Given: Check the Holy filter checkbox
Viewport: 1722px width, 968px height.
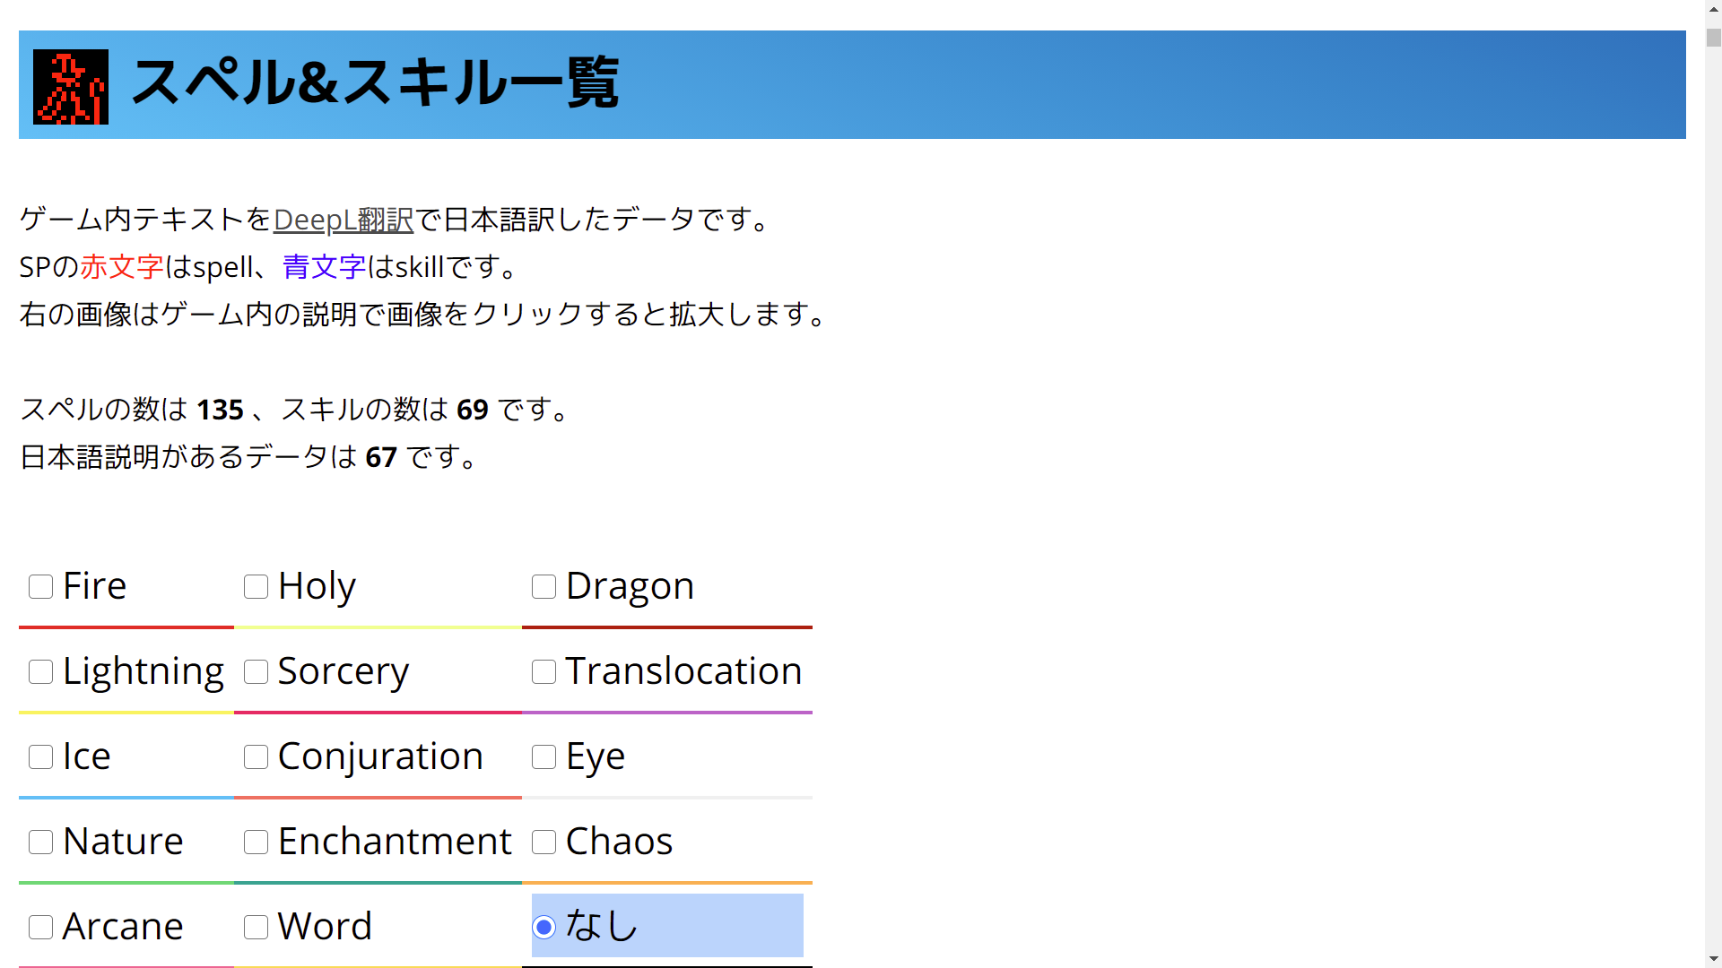Looking at the screenshot, I should [257, 587].
